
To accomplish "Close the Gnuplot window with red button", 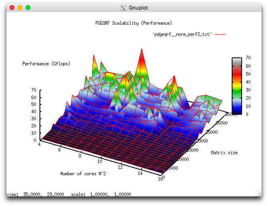I will [x=12, y=8].
